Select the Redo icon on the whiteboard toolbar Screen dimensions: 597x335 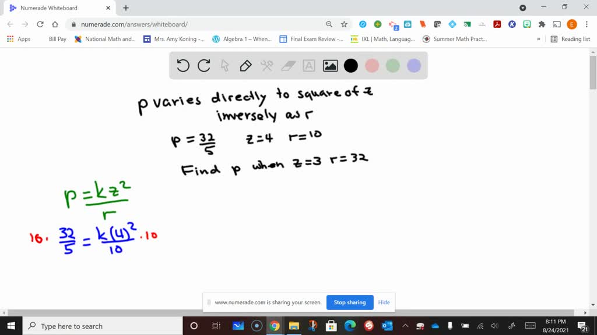pyautogui.click(x=203, y=66)
